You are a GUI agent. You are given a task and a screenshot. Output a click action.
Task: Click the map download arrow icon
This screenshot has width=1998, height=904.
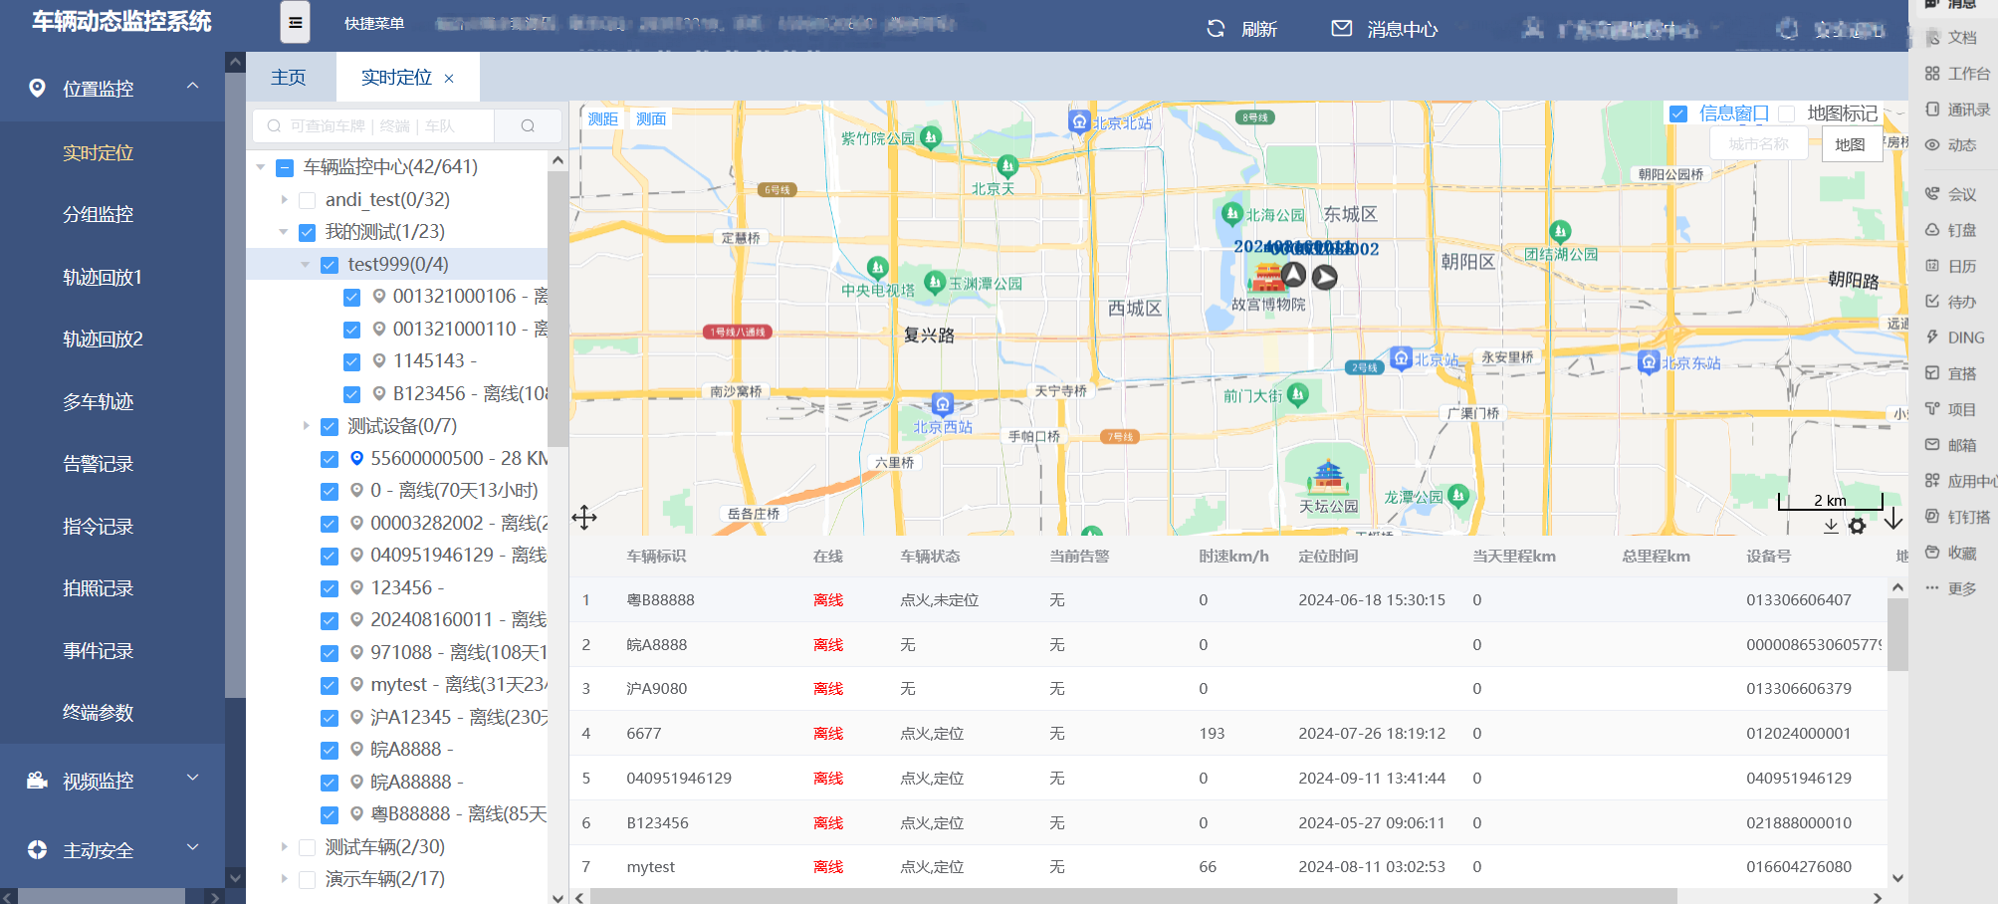[x=1832, y=528]
